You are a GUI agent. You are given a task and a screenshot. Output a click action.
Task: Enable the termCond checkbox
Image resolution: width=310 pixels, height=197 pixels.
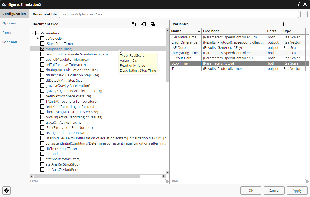point(42,54)
